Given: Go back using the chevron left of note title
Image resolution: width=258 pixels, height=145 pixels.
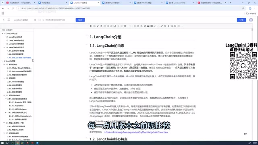Looking at the screenshot, I should pyautogui.click(x=4, y=20).
